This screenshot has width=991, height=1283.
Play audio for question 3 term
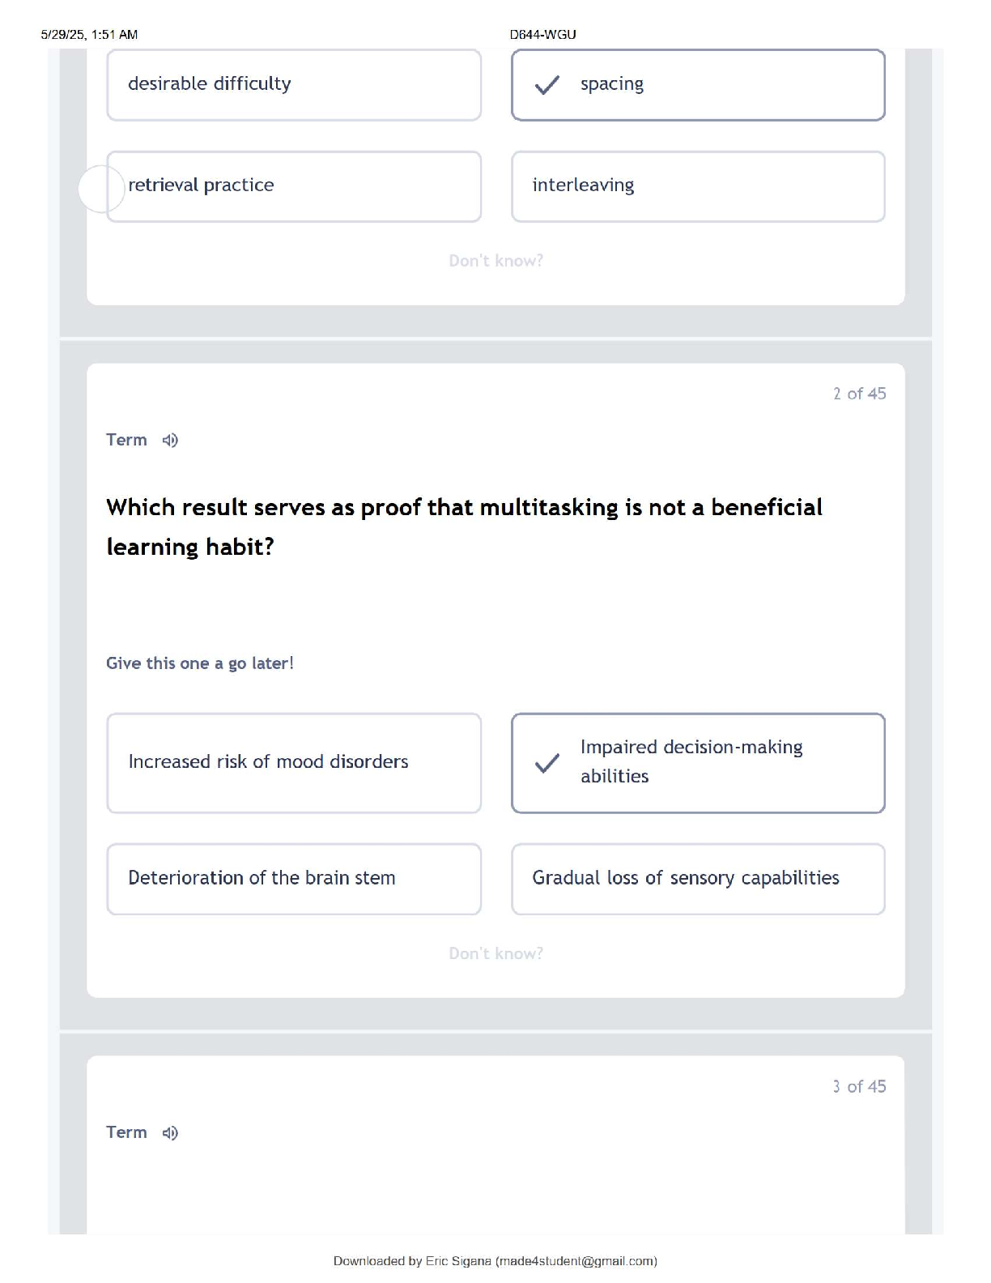[170, 1132]
